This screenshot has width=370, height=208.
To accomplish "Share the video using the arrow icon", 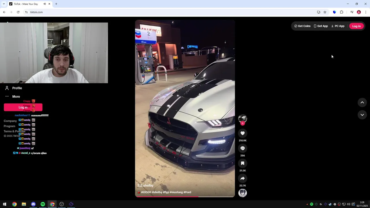I will (x=243, y=178).
